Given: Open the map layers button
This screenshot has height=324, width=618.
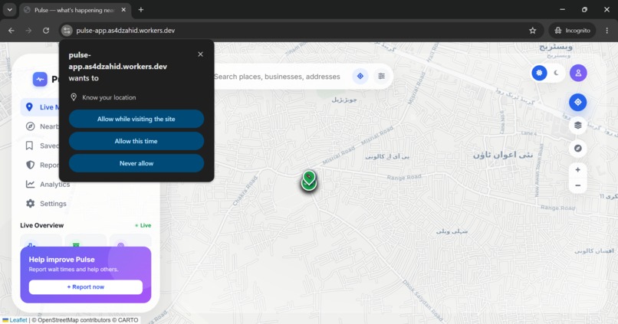Looking at the screenshot, I should tap(578, 126).
